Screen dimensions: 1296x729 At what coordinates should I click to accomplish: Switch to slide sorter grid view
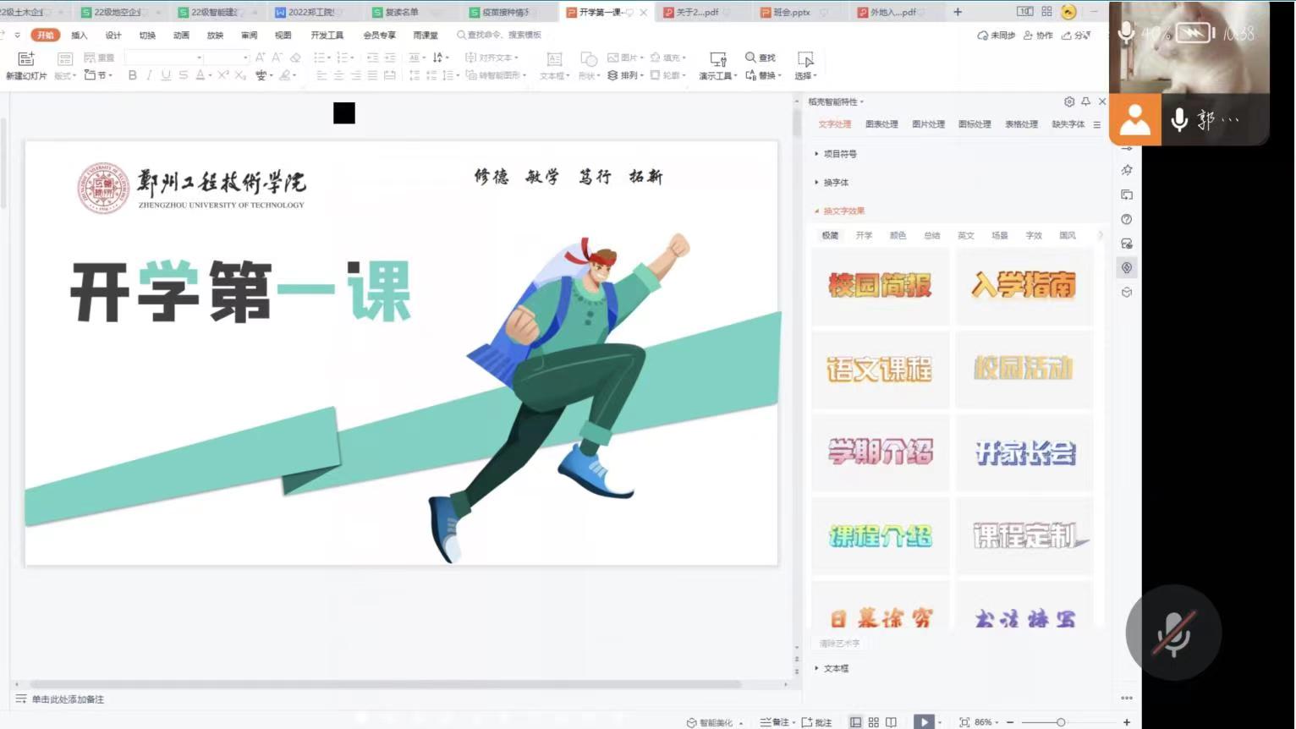pos(873,722)
